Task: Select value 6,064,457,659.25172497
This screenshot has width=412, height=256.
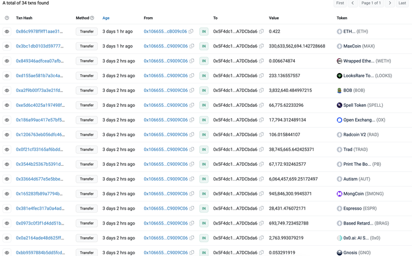Action: tap(293, 179)
